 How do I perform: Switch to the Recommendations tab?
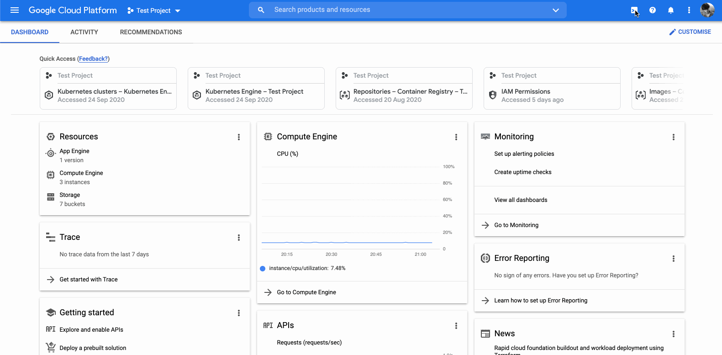(x=151, y=32)
